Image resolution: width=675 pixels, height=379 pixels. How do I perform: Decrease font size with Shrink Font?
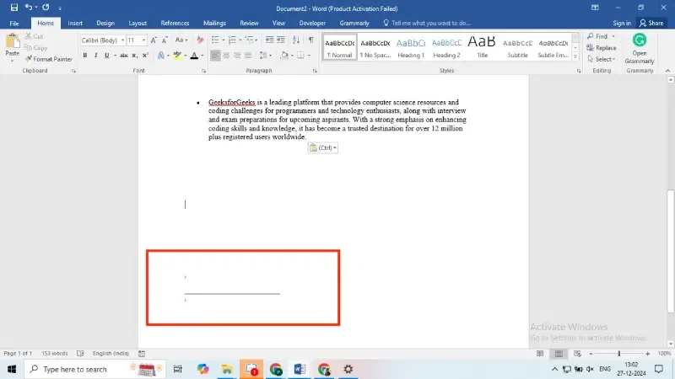tap(165, 40)
